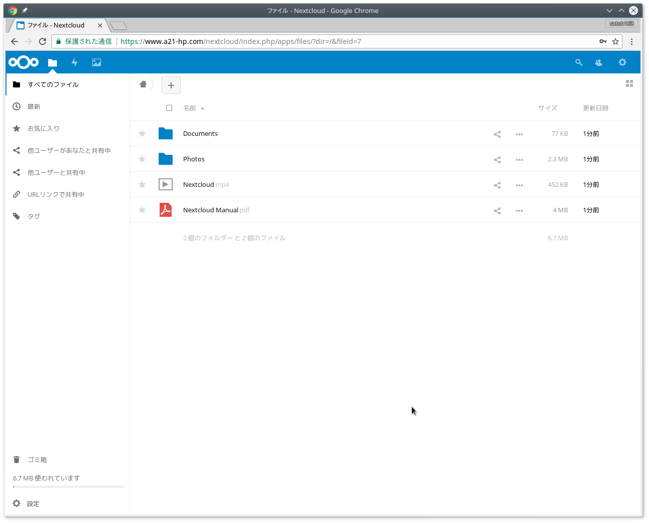Open the Files app folder icon

53,62
